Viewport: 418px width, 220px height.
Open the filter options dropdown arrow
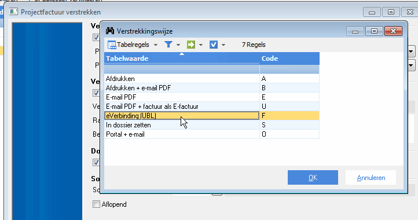[178, 45]
